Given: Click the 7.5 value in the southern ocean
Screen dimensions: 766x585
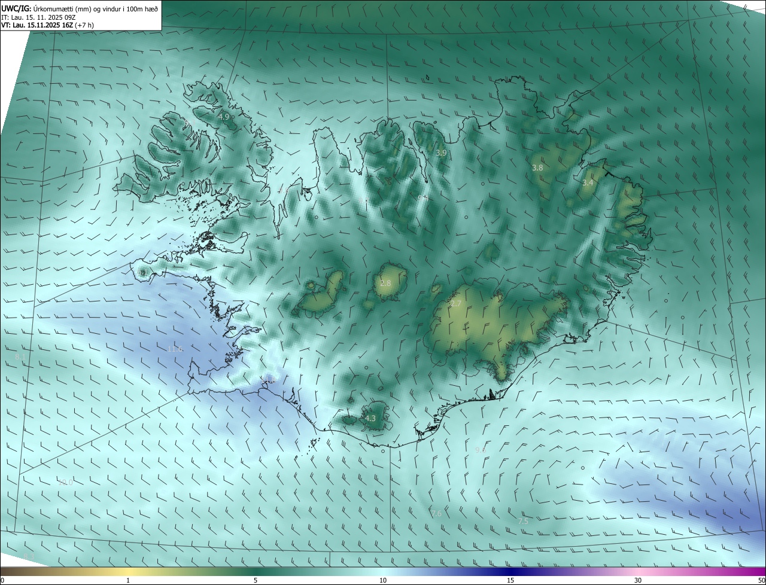Looking at the screenshot, I should 523,522.
